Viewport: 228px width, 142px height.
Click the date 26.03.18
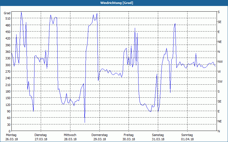[12, 139]
